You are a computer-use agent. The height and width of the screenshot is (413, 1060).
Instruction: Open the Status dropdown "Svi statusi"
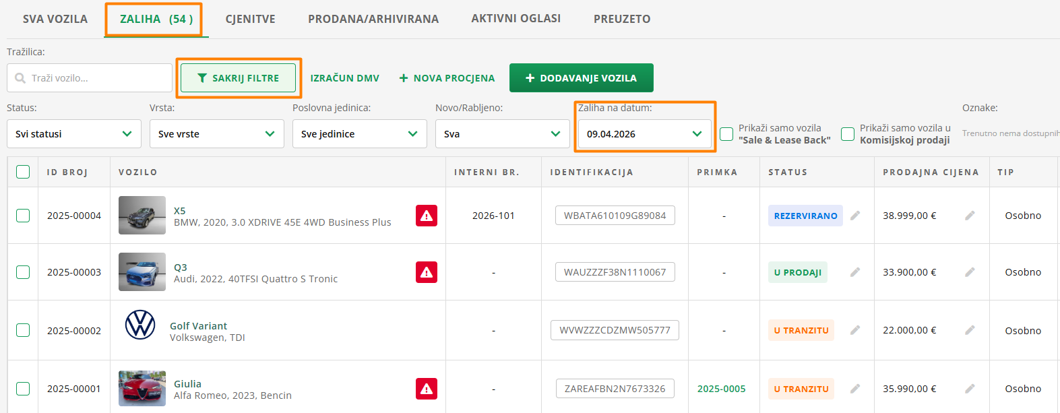pyautogui.click(x=74, y=134)
